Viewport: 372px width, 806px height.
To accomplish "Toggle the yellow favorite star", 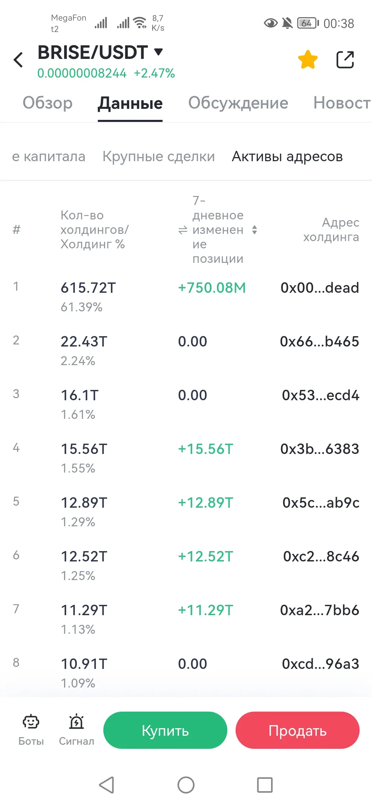I will click(308, 60).
